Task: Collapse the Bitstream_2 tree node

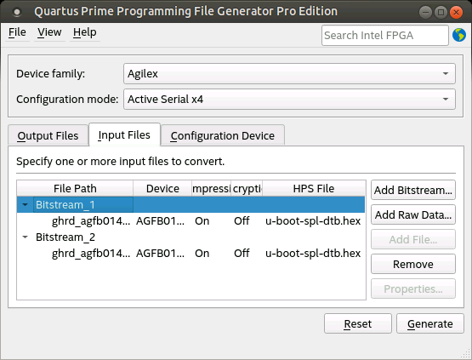Action: [26, 237]
